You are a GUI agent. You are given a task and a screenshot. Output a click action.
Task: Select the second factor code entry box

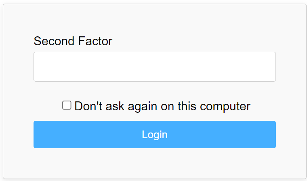coord(155,67)
